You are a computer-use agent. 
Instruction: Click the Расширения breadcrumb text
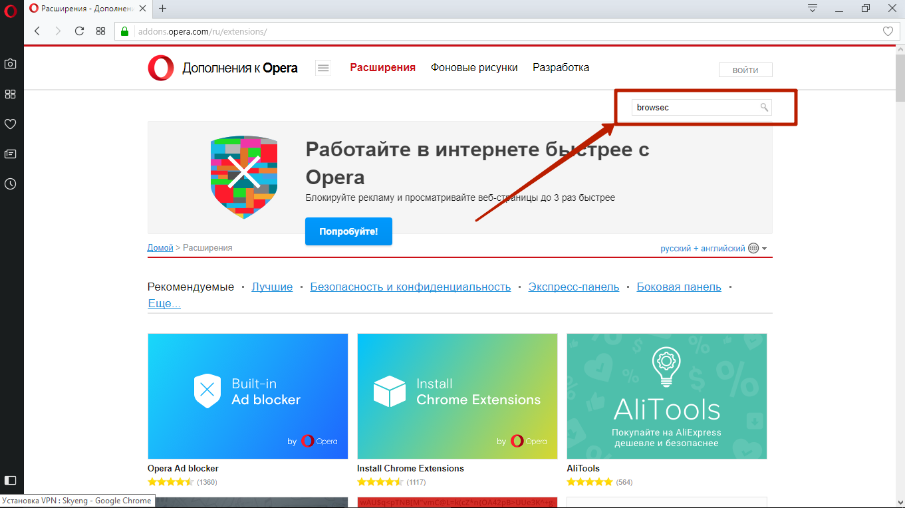[x=207, y=248]
